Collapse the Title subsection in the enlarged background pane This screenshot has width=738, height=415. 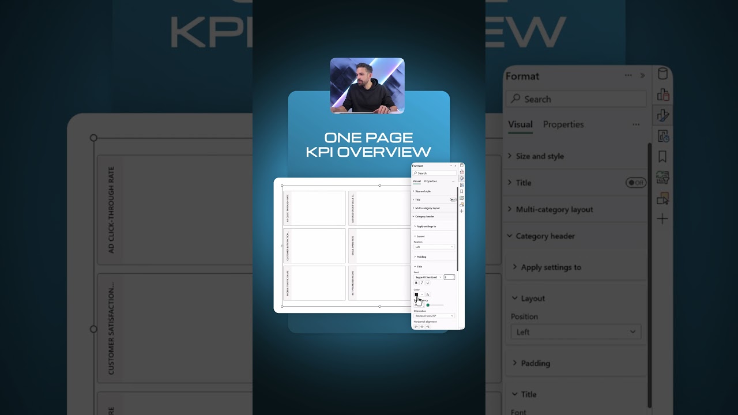575,394
